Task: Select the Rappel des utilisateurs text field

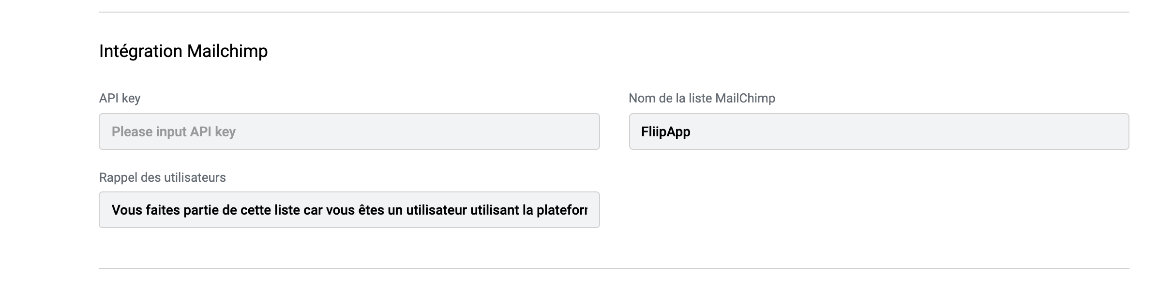Action: coord(348,210)
